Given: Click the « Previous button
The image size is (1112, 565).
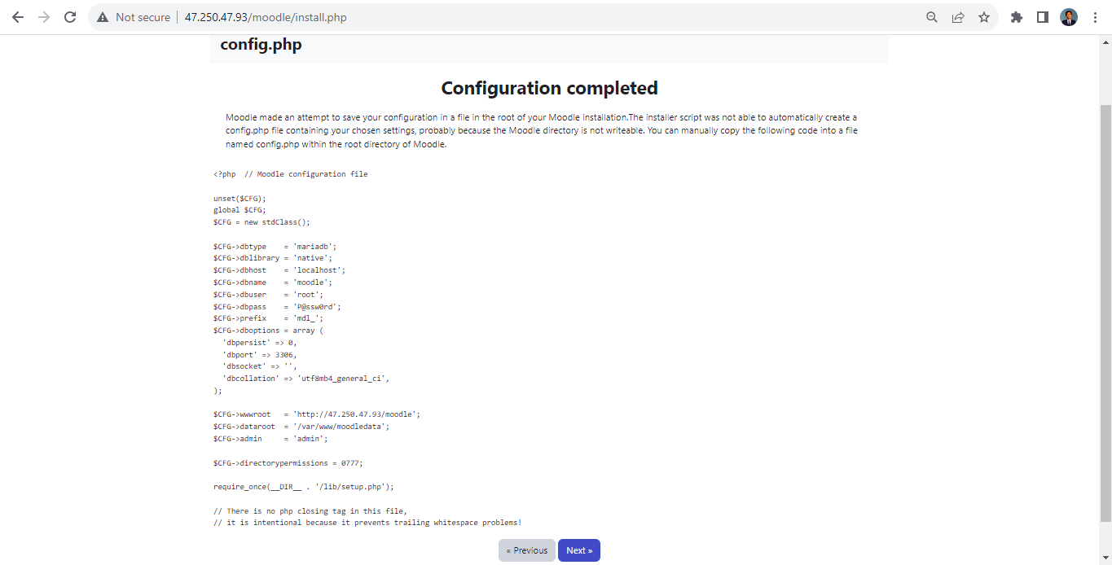Looking at the screenshot, I should pos(527,550).
